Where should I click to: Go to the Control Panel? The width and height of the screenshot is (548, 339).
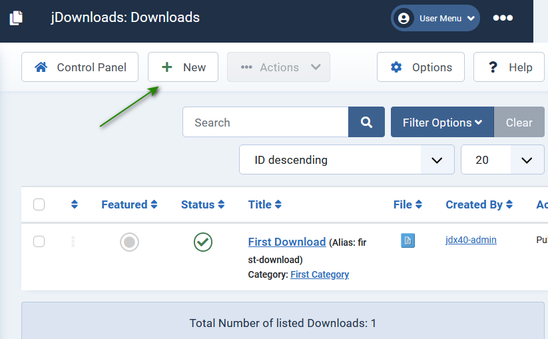(x=80, y=67)
